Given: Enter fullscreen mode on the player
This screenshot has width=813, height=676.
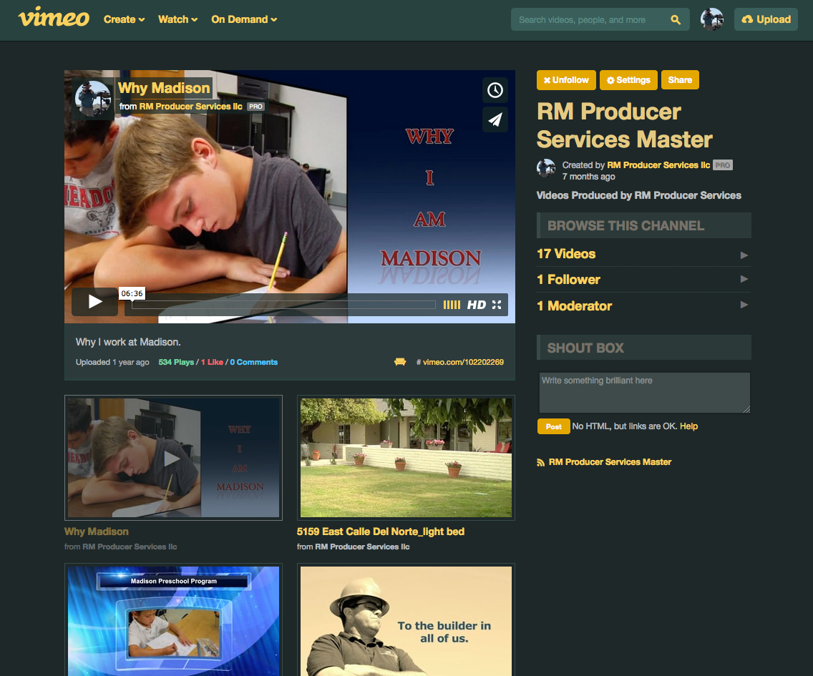Looking at the screenshot, I should 497,305.
